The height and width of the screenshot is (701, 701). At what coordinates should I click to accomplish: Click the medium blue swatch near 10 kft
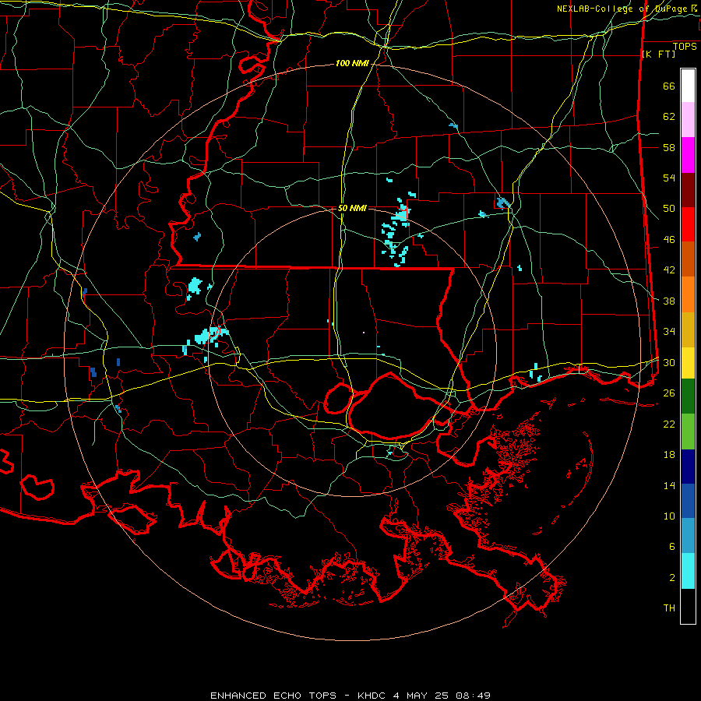click(688, 501)
